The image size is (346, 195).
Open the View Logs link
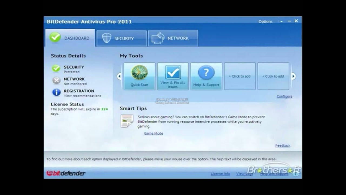pyautogui.click(x=245, y=174)
